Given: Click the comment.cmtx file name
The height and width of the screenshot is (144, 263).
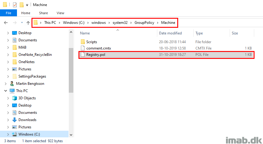Looking at the screenshot, I should click(x=99, y=48).
